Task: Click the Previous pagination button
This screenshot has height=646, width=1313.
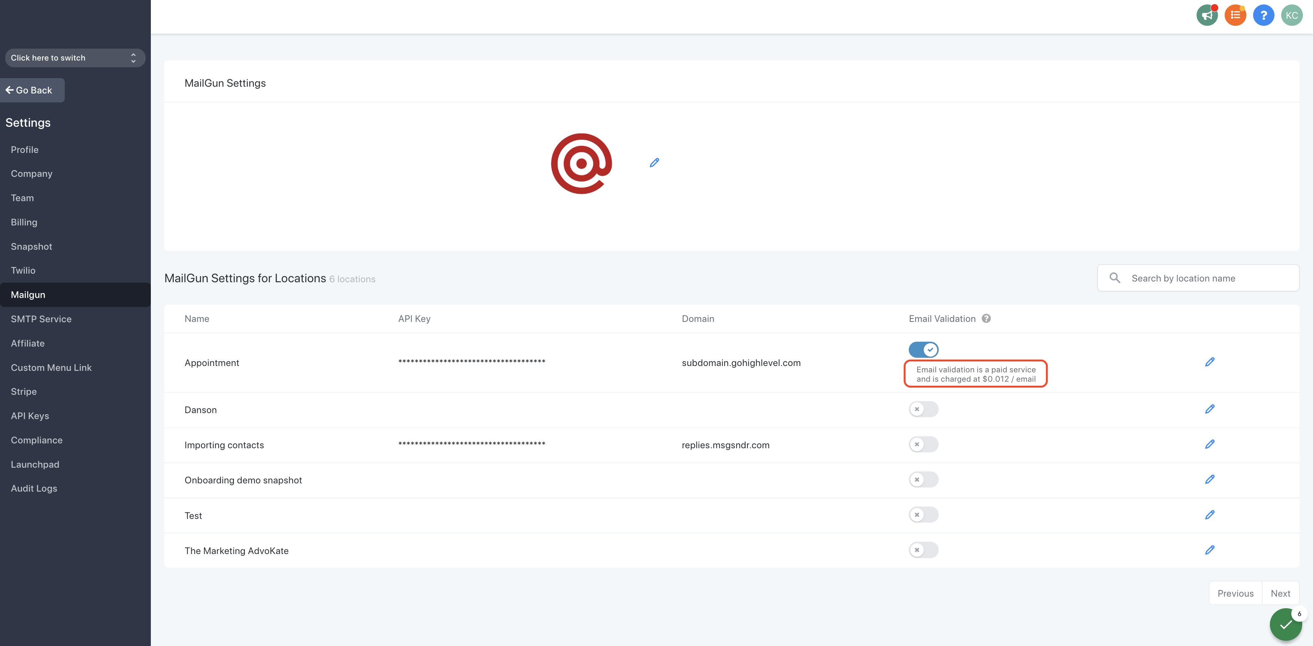Action: [1236, 593]
